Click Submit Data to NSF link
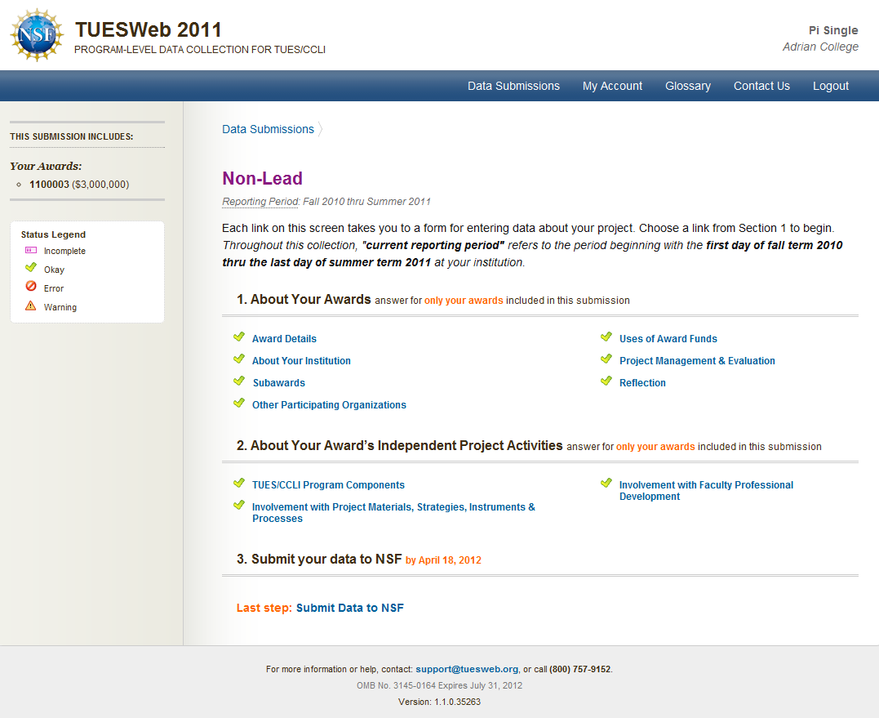 350,608
